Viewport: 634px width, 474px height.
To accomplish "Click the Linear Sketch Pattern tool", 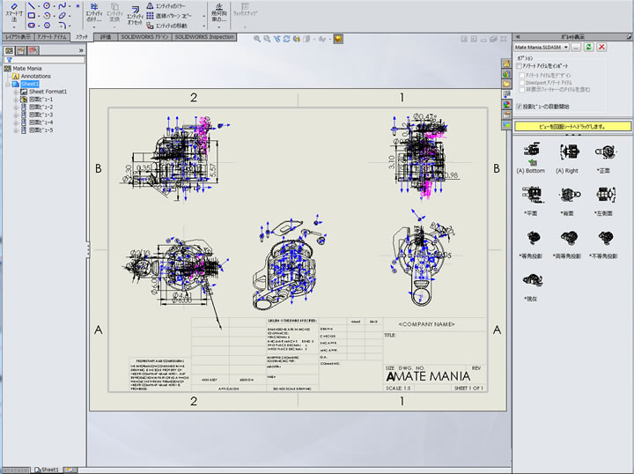I will [x=169, y=16].
